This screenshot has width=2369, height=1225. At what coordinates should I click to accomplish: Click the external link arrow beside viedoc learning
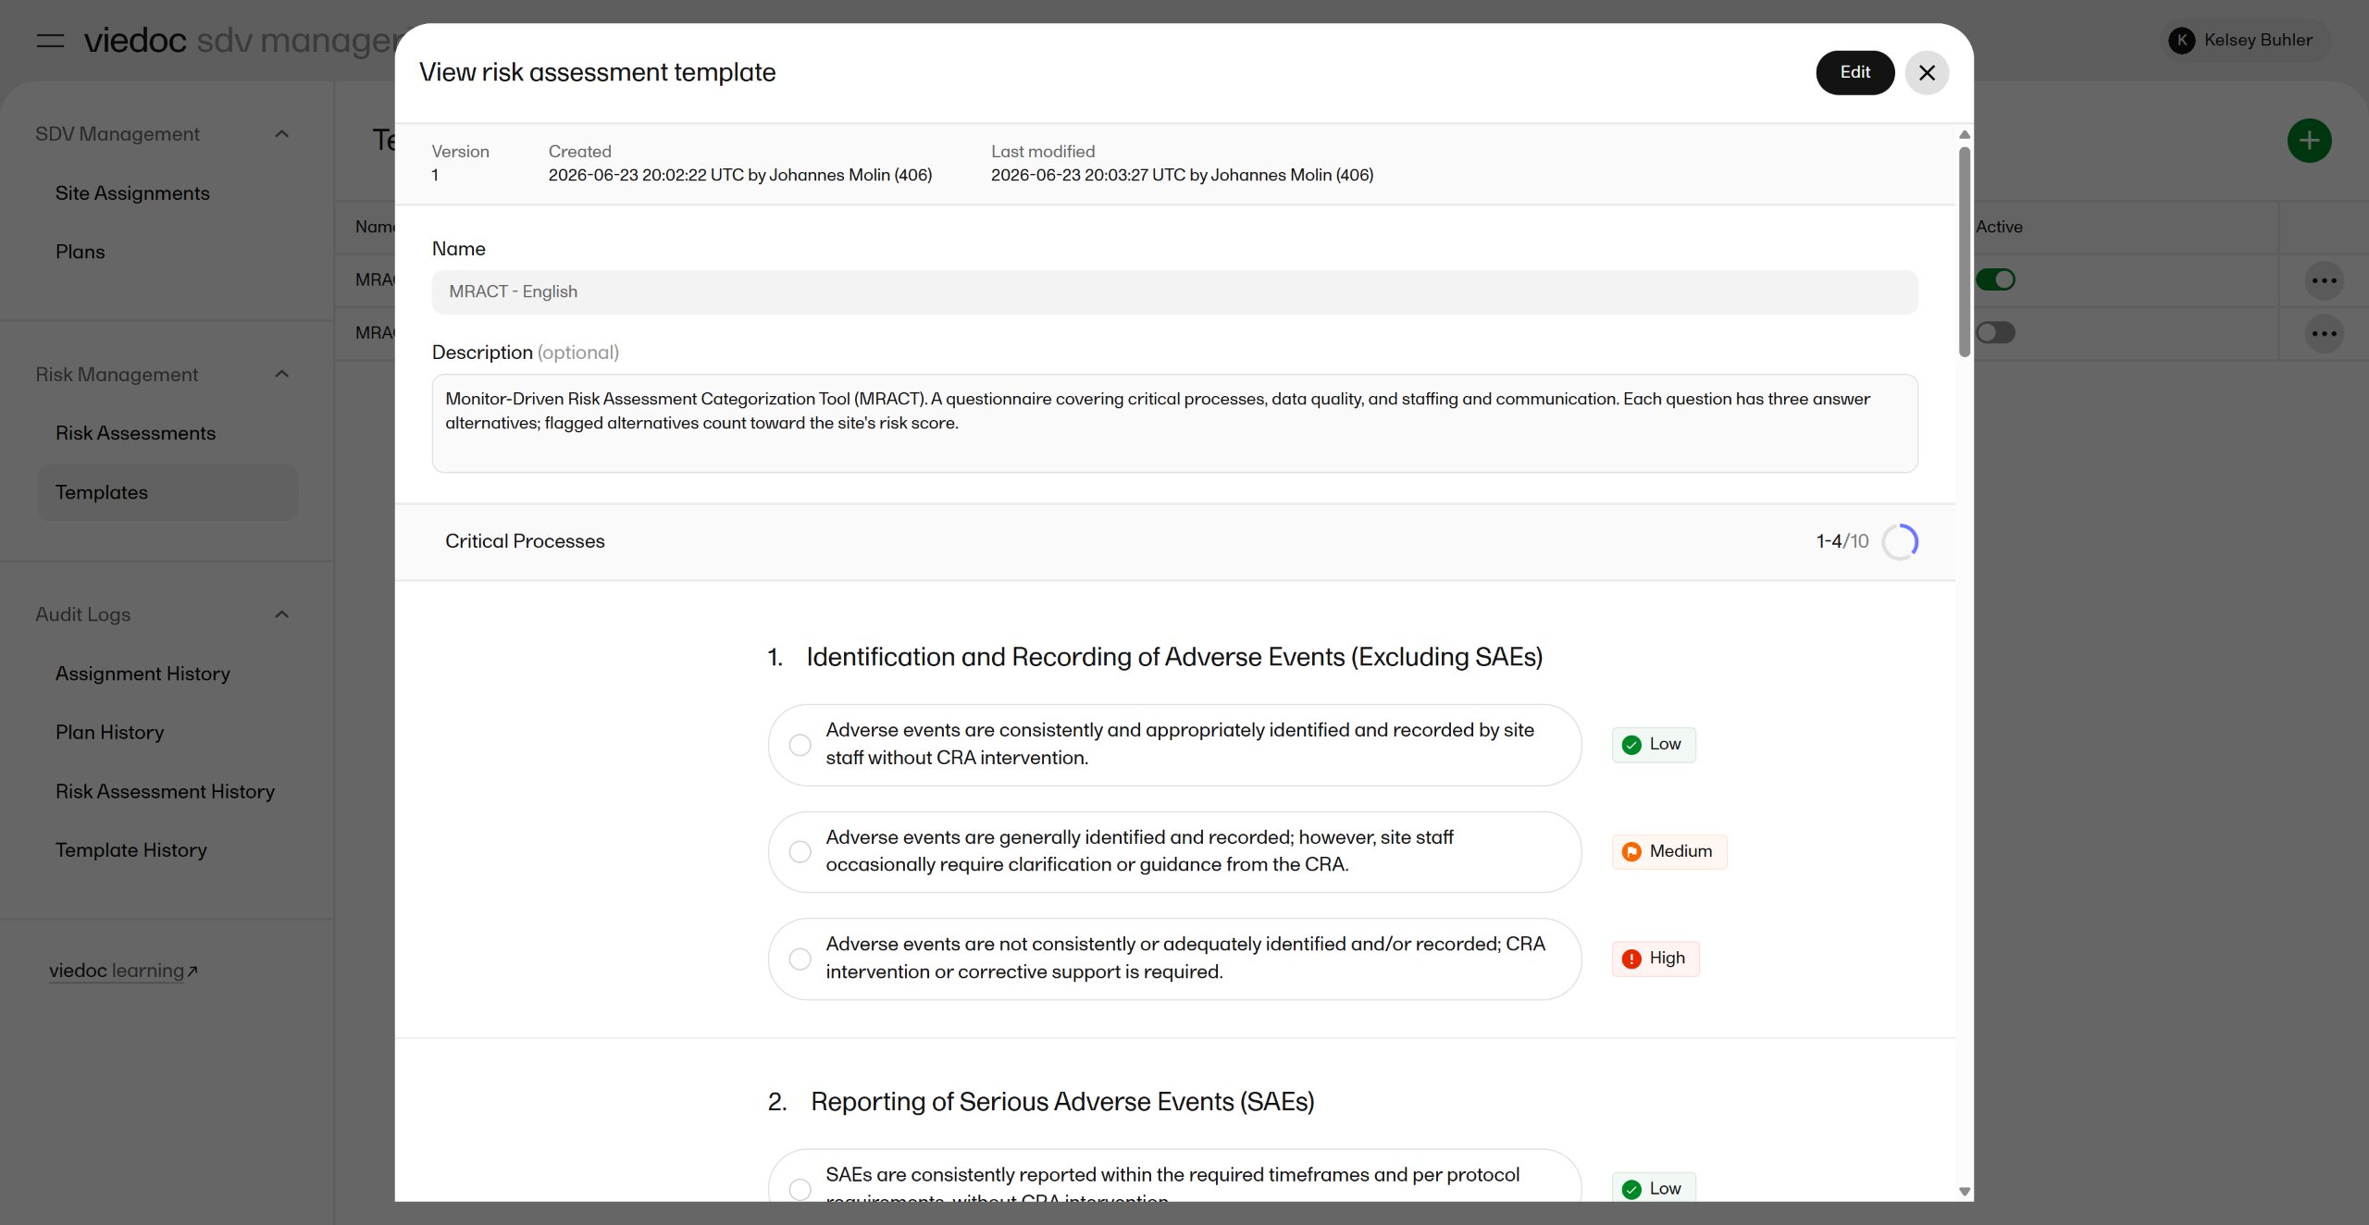192,971
